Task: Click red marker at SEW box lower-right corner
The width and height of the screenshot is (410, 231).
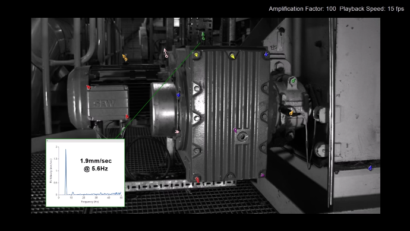Action: [127, 116]
